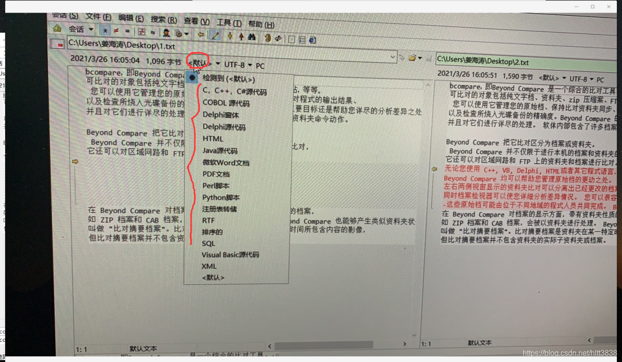Toggle the Edit pencil tool
The height and width of the screenshot is (362, 622).
click(x=215, y=35)
